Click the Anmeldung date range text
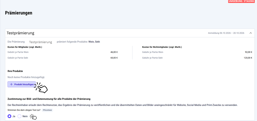 click(226, 33)
